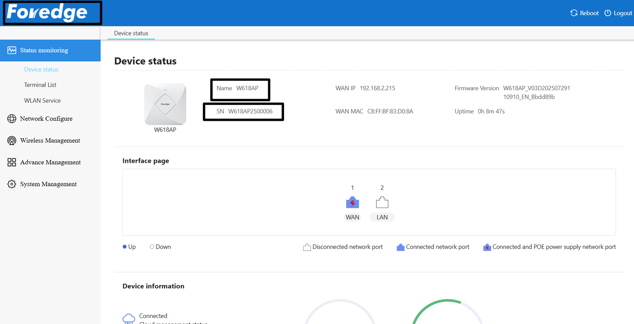Viewport: 634px width, 324px height.
Task: Click the Disconnected network port legend icon
Action: pos(307,247)
